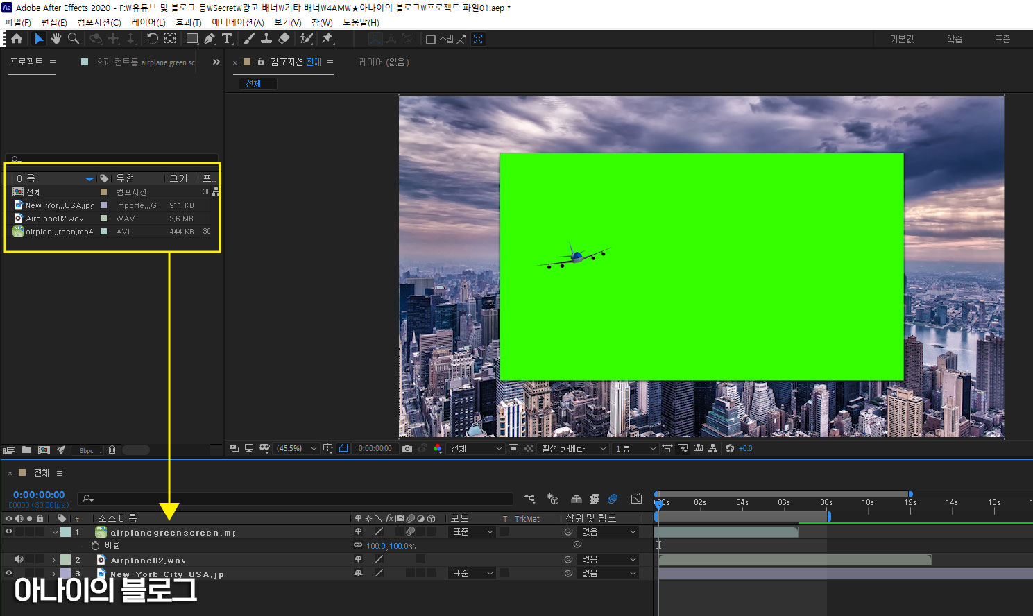Click label color swatch of layer 1

65,532
